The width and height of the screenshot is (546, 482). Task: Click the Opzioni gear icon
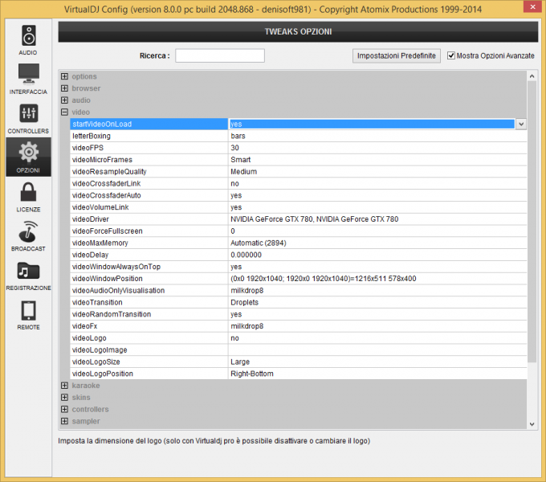coord(28,154)
